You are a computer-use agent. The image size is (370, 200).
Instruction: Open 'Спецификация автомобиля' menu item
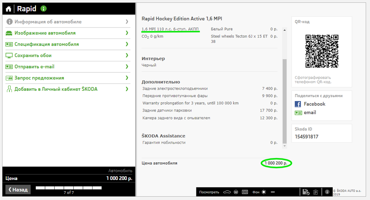[x=68, y=44]
